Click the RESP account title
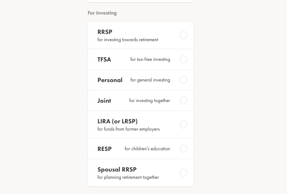The height and width of the screenshot is (194, 287). [x=104, y=149]
